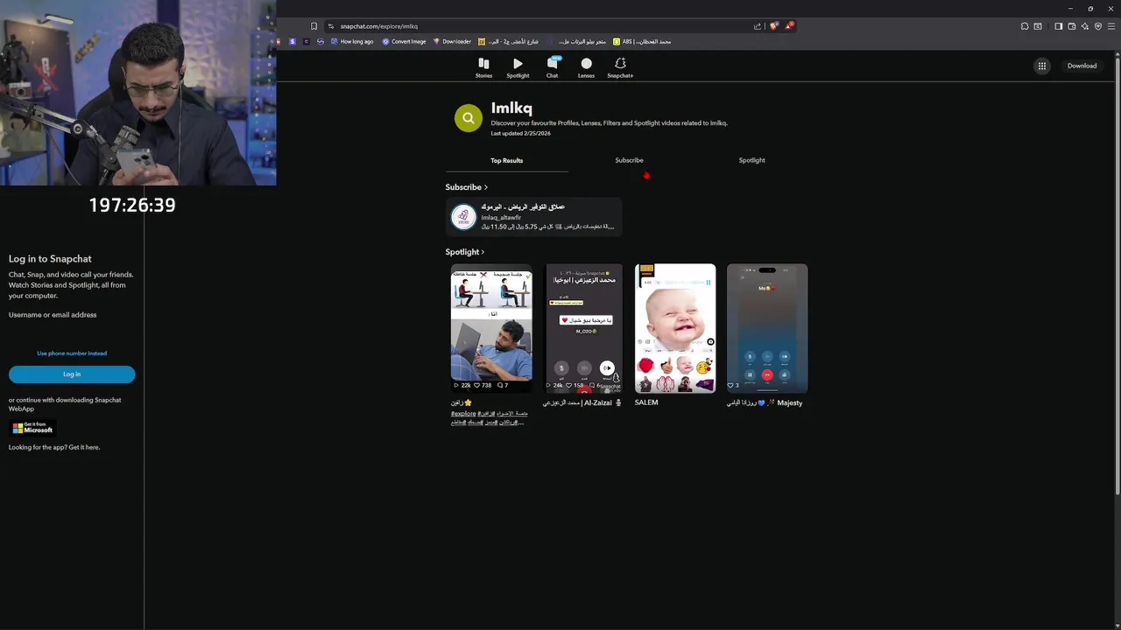
Task: Open the apps grid icon beside Download
Action: click(1042, 66)
